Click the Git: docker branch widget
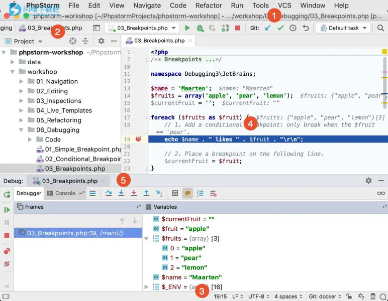This screenshot has height=301, width=388. click(x=325, y=296)
